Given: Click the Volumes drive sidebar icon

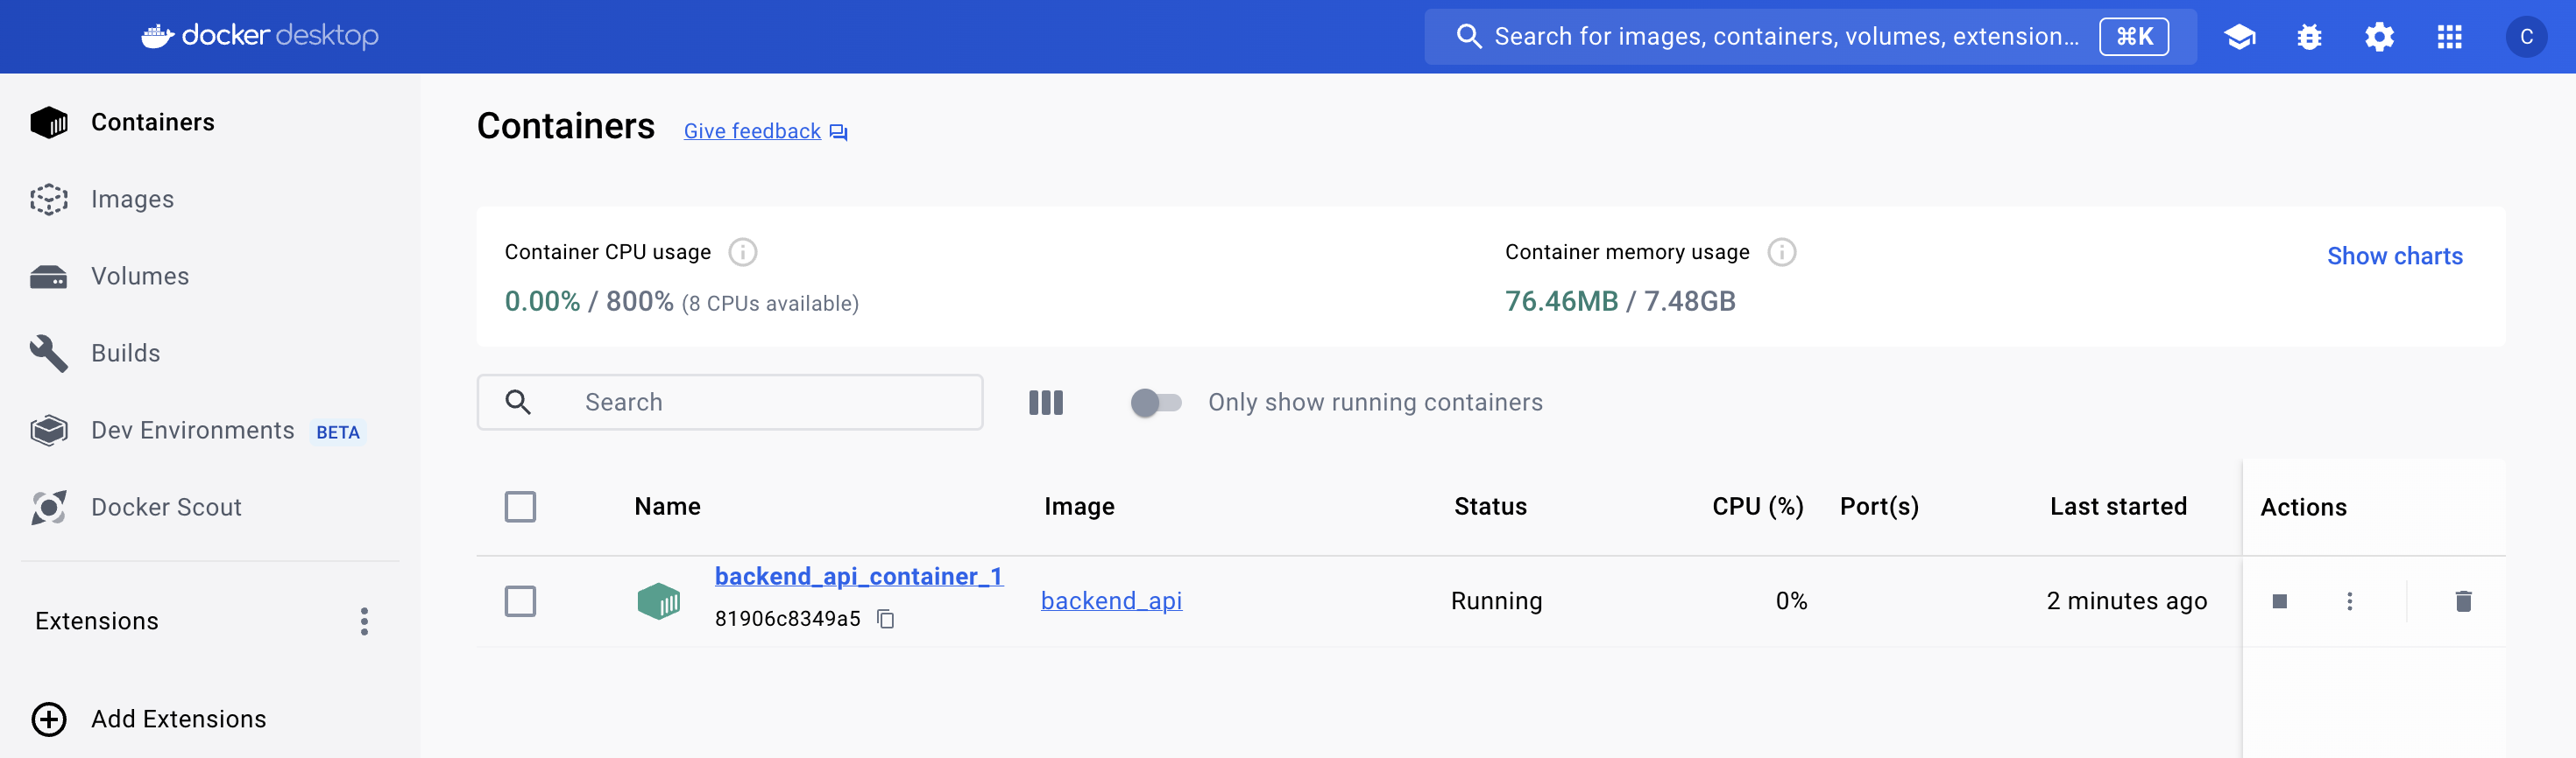Looking at the screenshot, I should click(x=49, y=277).
